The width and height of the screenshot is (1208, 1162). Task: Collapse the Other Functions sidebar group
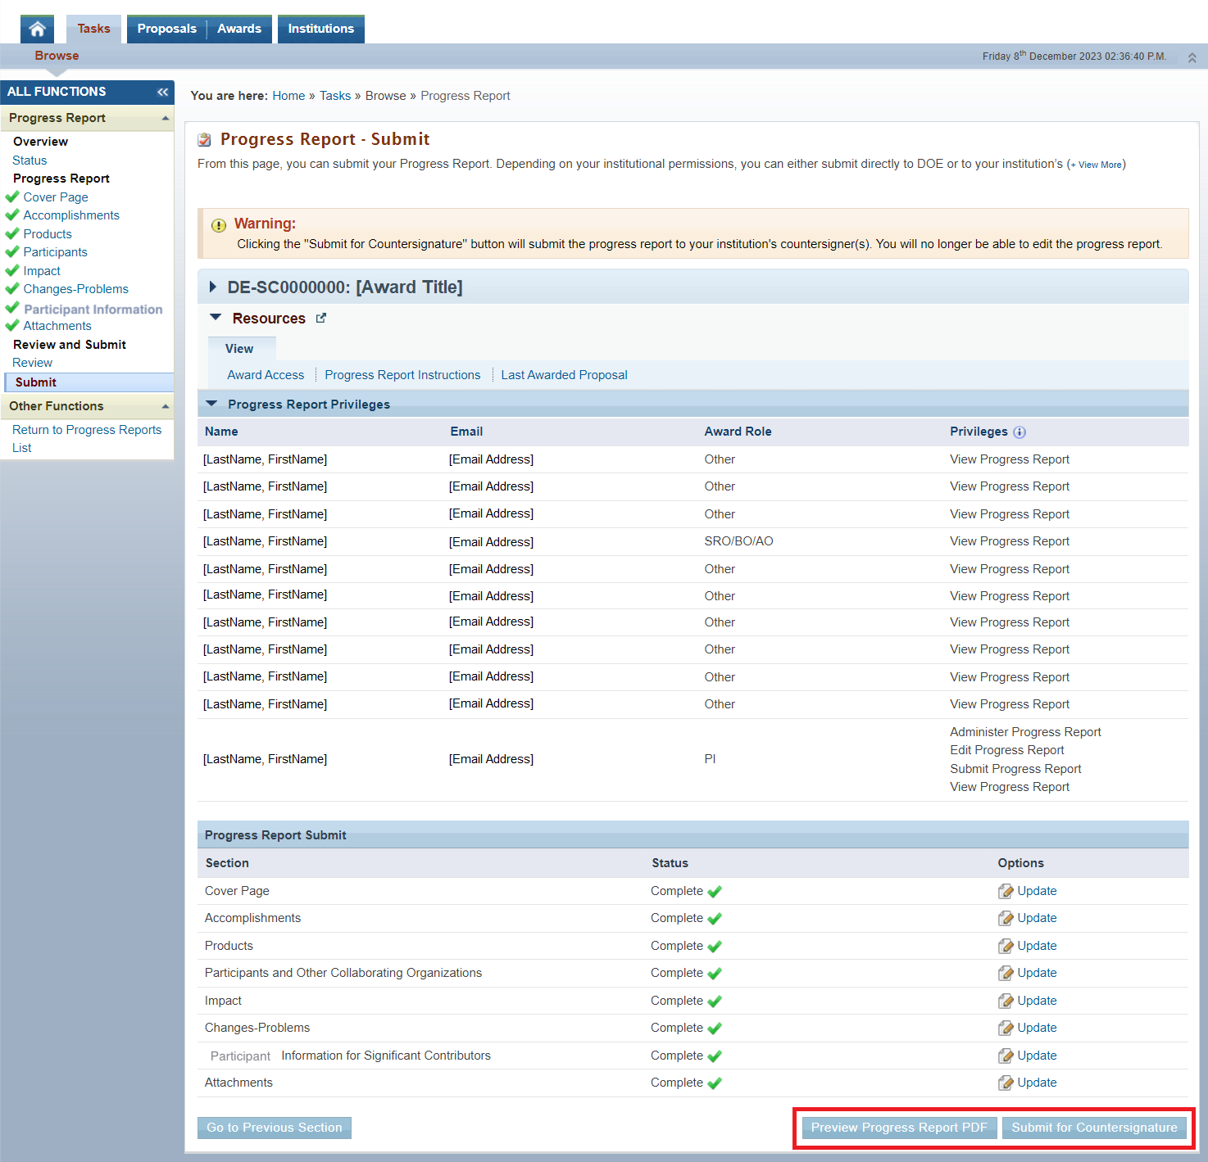(166, 407)
